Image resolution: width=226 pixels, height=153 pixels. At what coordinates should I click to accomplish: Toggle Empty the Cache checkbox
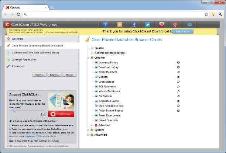tap(96, 72)
